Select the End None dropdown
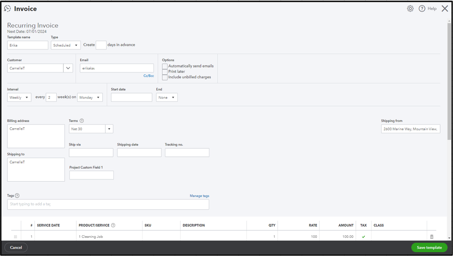This screenshot has height=256, width=453. 166,97
